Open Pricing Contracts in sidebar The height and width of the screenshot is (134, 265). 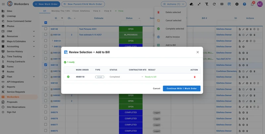(x=16, y=62)
